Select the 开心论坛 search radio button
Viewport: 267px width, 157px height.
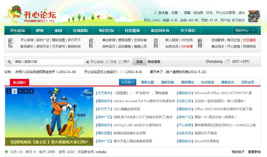pos(88,62)
